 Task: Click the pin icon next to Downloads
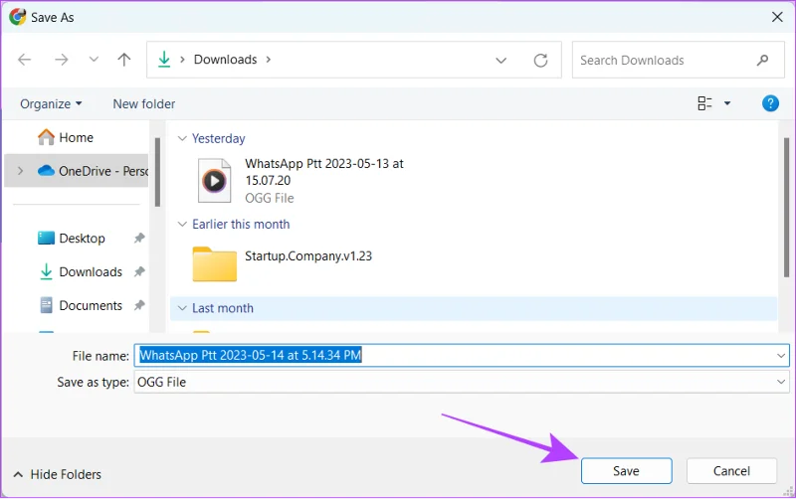[x=139, y=271]
